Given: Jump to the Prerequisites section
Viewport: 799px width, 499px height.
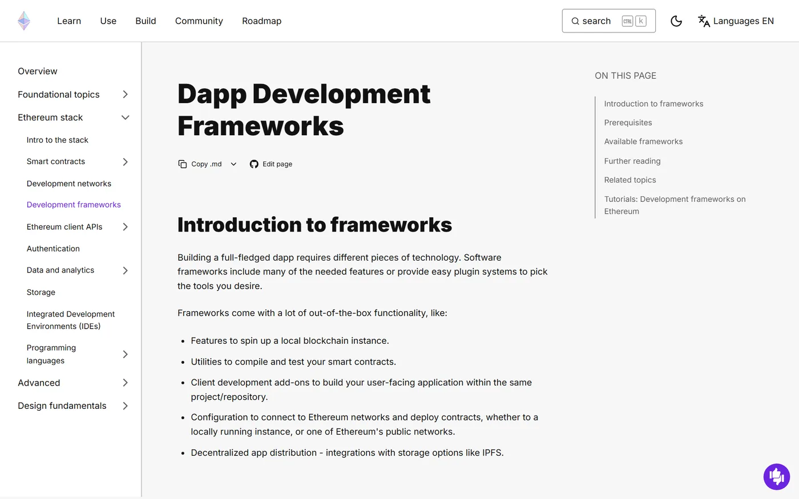Looking at the screenshot, I should pyautogui.click(x=628, y=123).
